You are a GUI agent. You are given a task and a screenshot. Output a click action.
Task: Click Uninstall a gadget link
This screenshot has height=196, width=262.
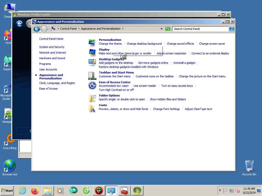[184, 63]
